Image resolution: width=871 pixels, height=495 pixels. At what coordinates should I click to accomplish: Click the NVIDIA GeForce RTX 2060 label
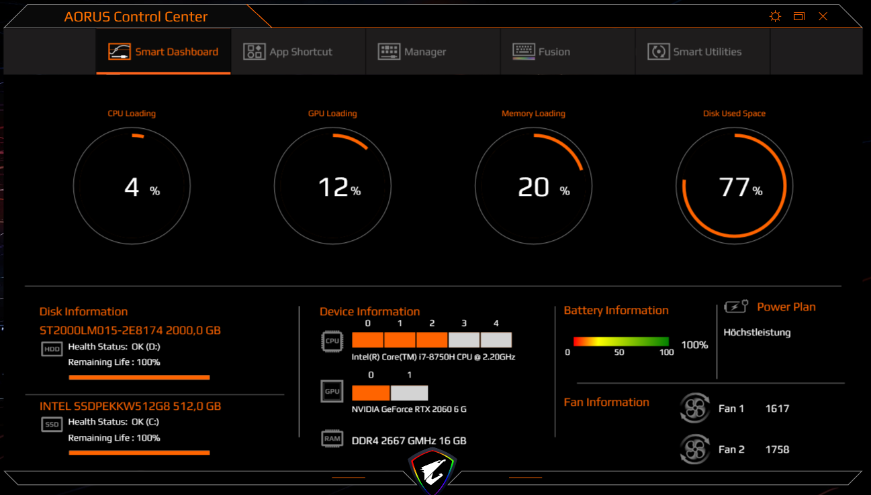coord(409,409)
